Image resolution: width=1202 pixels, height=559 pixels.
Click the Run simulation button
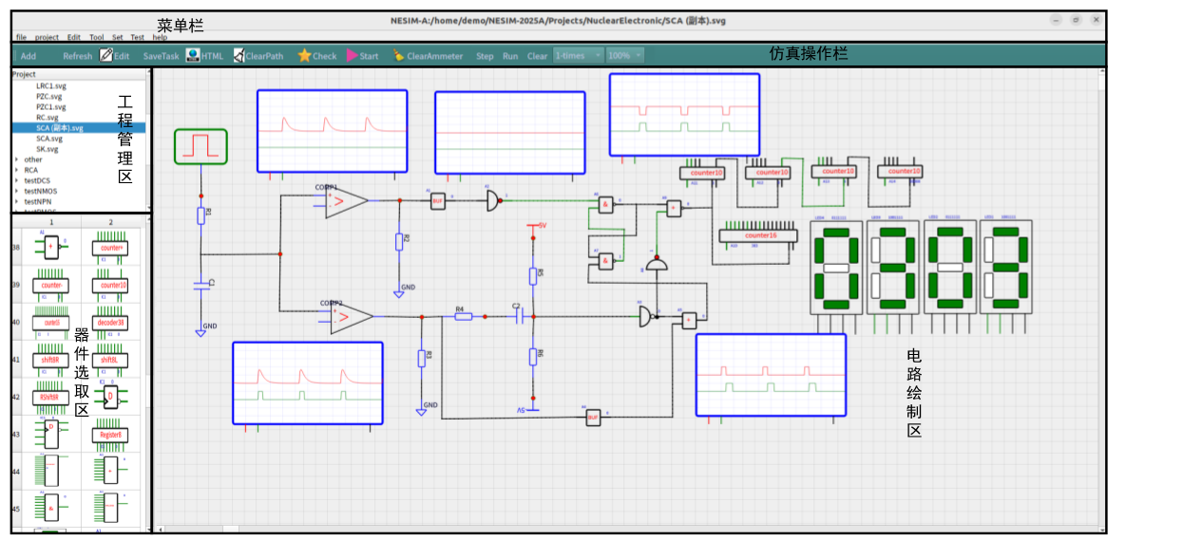pyautogui.click(x=510, y=56)
